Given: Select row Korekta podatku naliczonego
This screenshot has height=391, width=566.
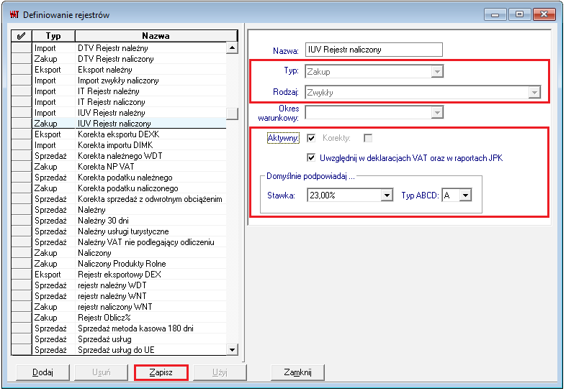Looking at the screenshot, I should [119, 188].
